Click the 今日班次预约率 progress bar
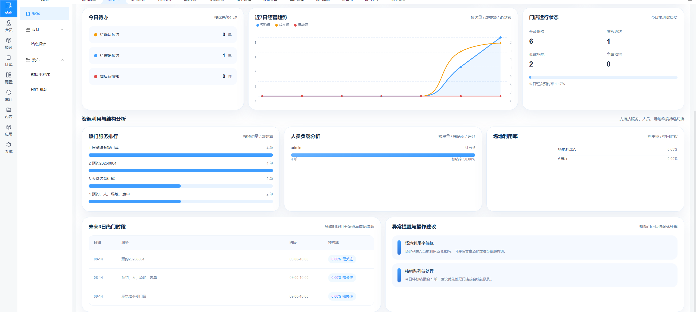696x312 pixels. coord(603,77)
